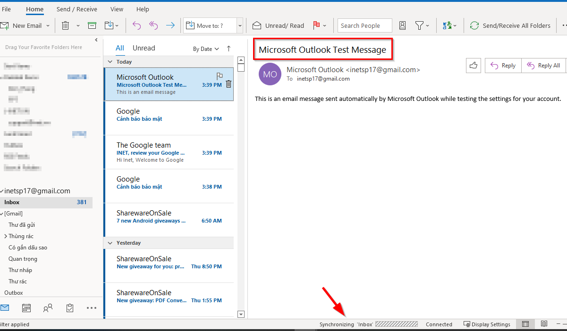
Task: Click the Connected status indicator
Action: click(439, 324)
